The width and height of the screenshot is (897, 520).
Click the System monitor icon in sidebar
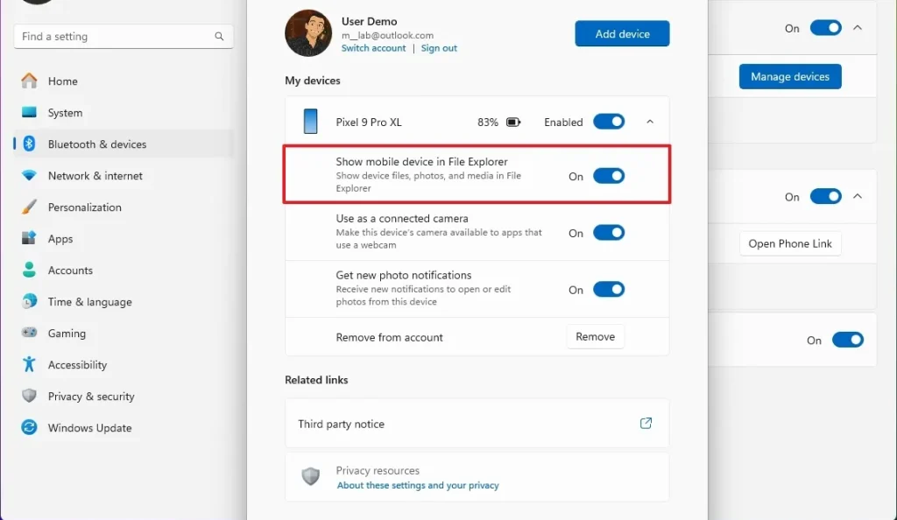29,112
